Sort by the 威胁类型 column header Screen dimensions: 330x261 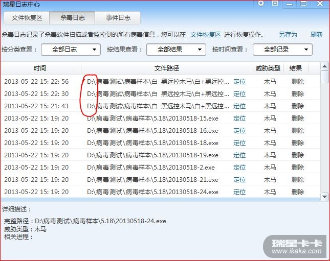[x=268, y=68]
